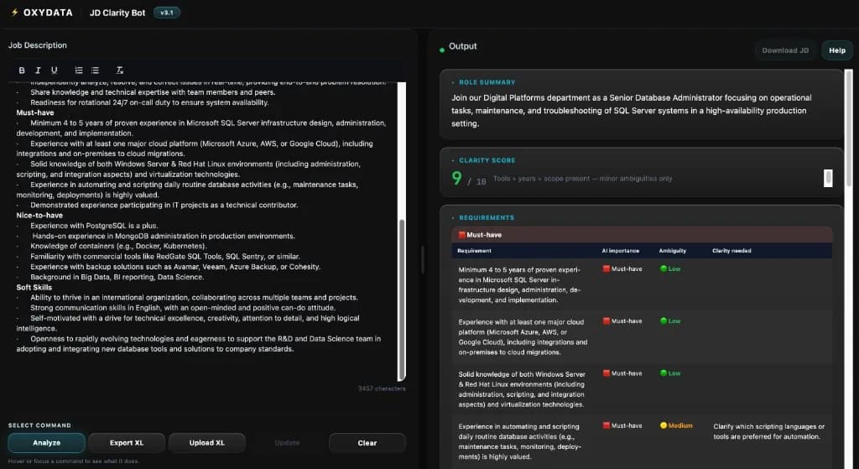Click the vertical panel divider handle

(423, 260)
